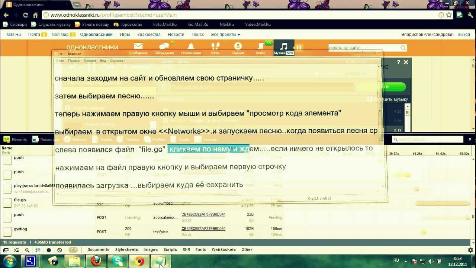Screen dimensions: 476x268
Task: Open the Узнать погоду bookmark
Action: click(x=92, y=24)
